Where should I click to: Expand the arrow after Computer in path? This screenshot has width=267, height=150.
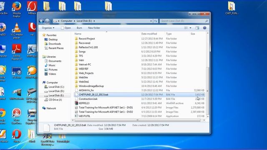[x=74, y=21]
